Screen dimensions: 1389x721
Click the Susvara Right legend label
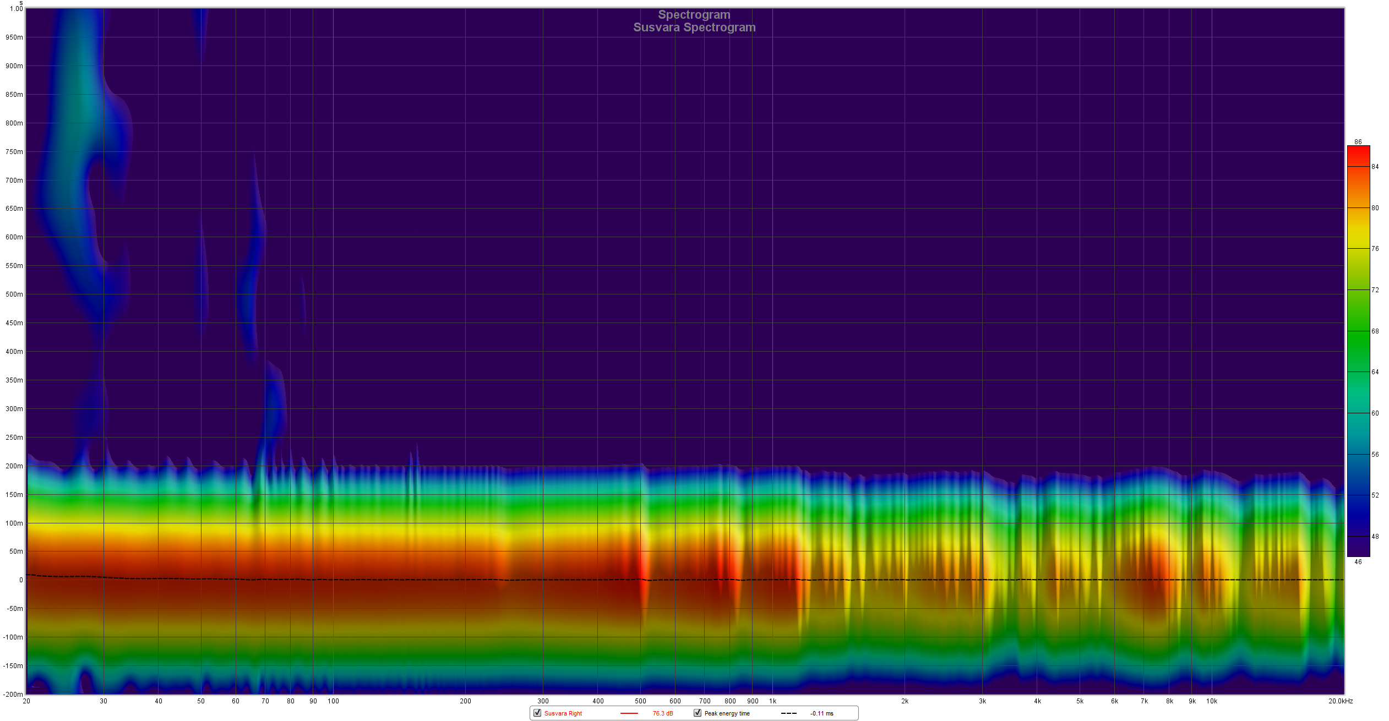[563, 713]
